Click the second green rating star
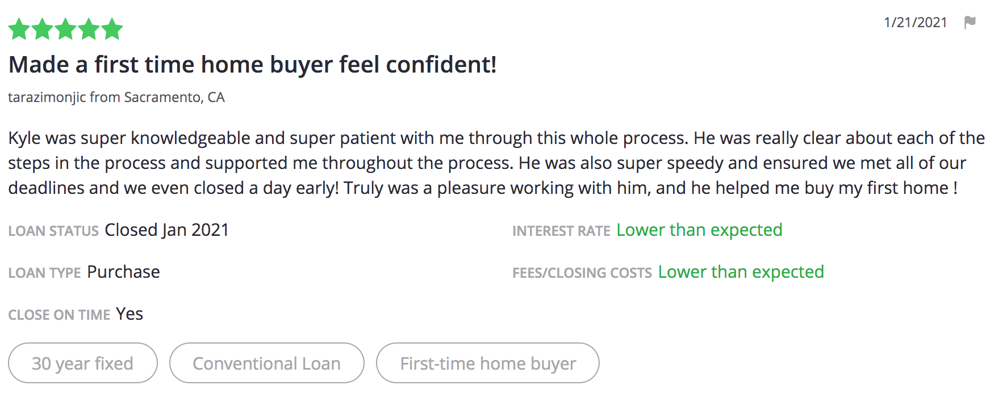 pos(43,29)
